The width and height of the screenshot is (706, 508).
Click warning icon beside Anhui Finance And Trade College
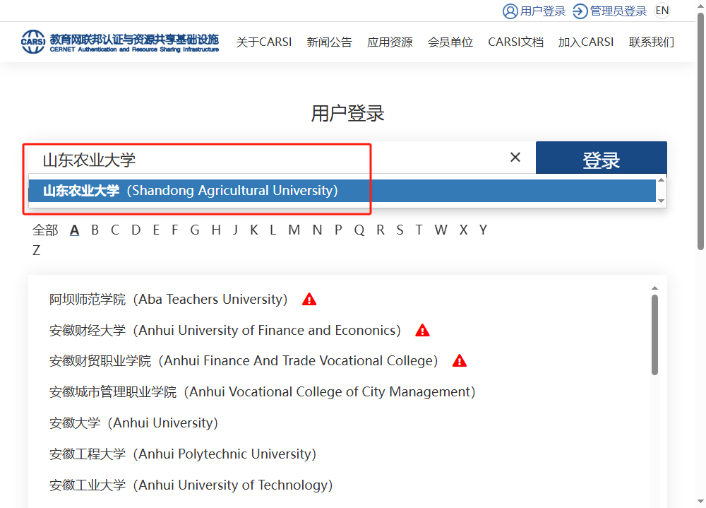pyautogui.click(x=460, y=361)
